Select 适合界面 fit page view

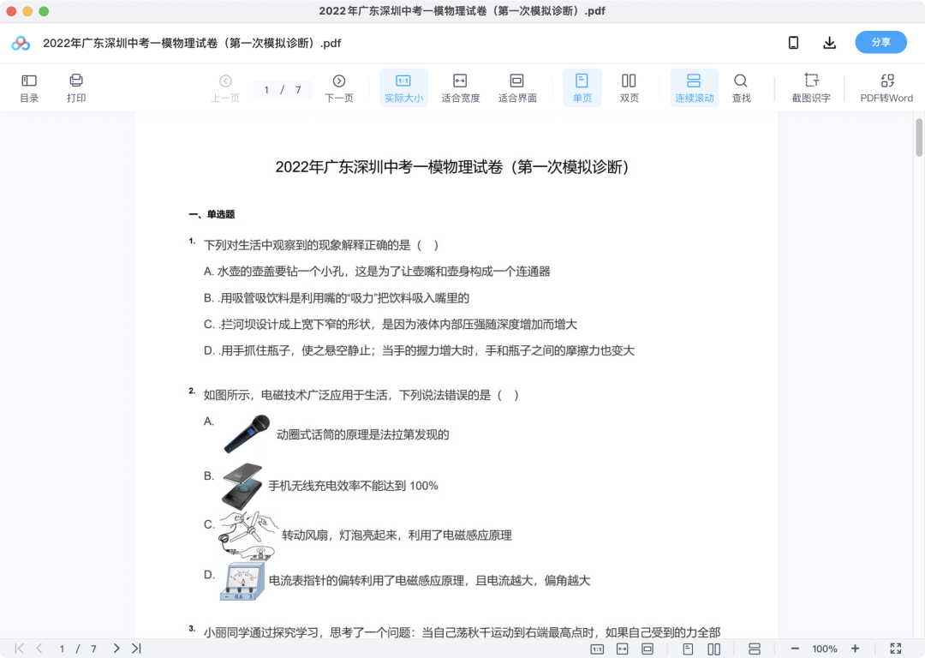(x=517, y=88)
